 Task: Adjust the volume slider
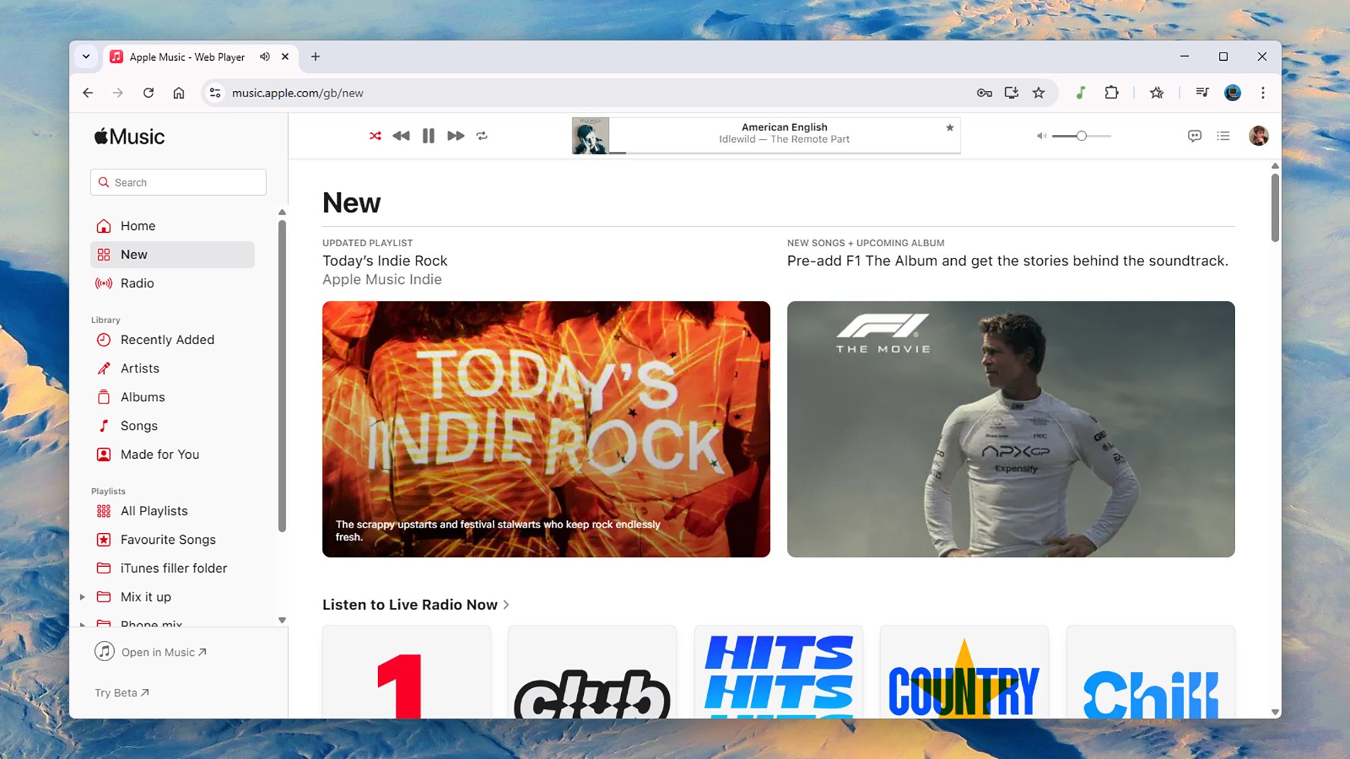(1080, 136)
